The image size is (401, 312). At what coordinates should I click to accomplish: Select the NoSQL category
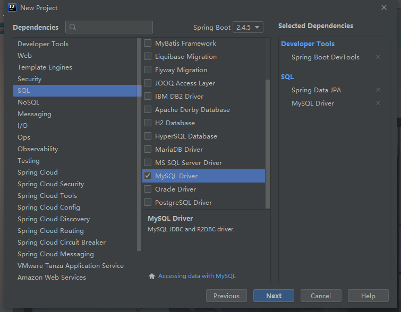(75, 102)
